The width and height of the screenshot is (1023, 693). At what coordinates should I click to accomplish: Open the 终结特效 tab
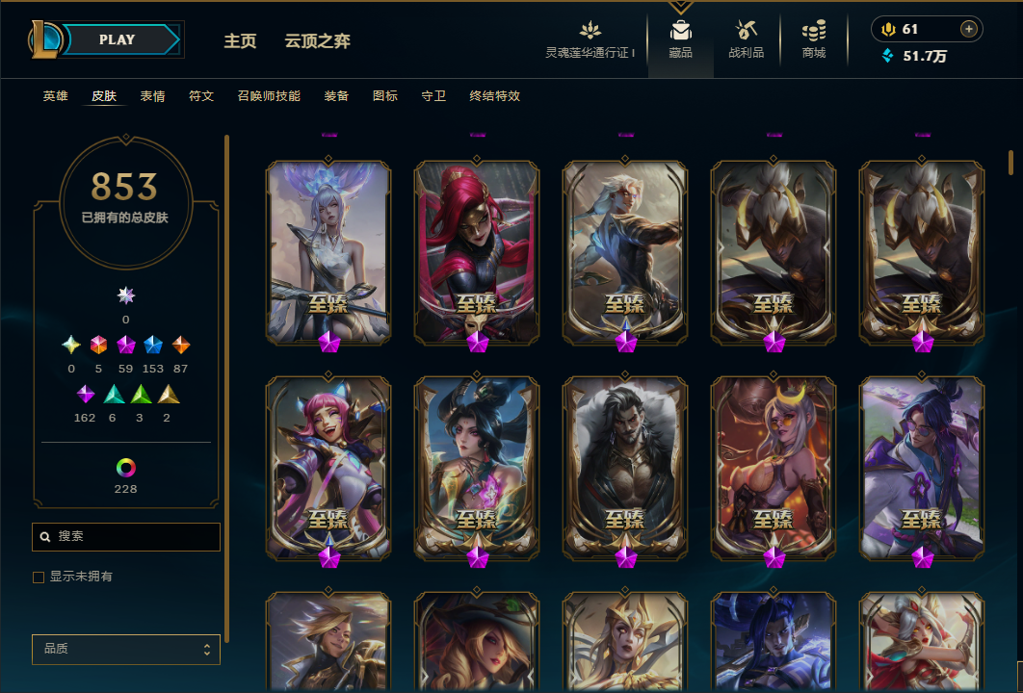tap(494, 96)
